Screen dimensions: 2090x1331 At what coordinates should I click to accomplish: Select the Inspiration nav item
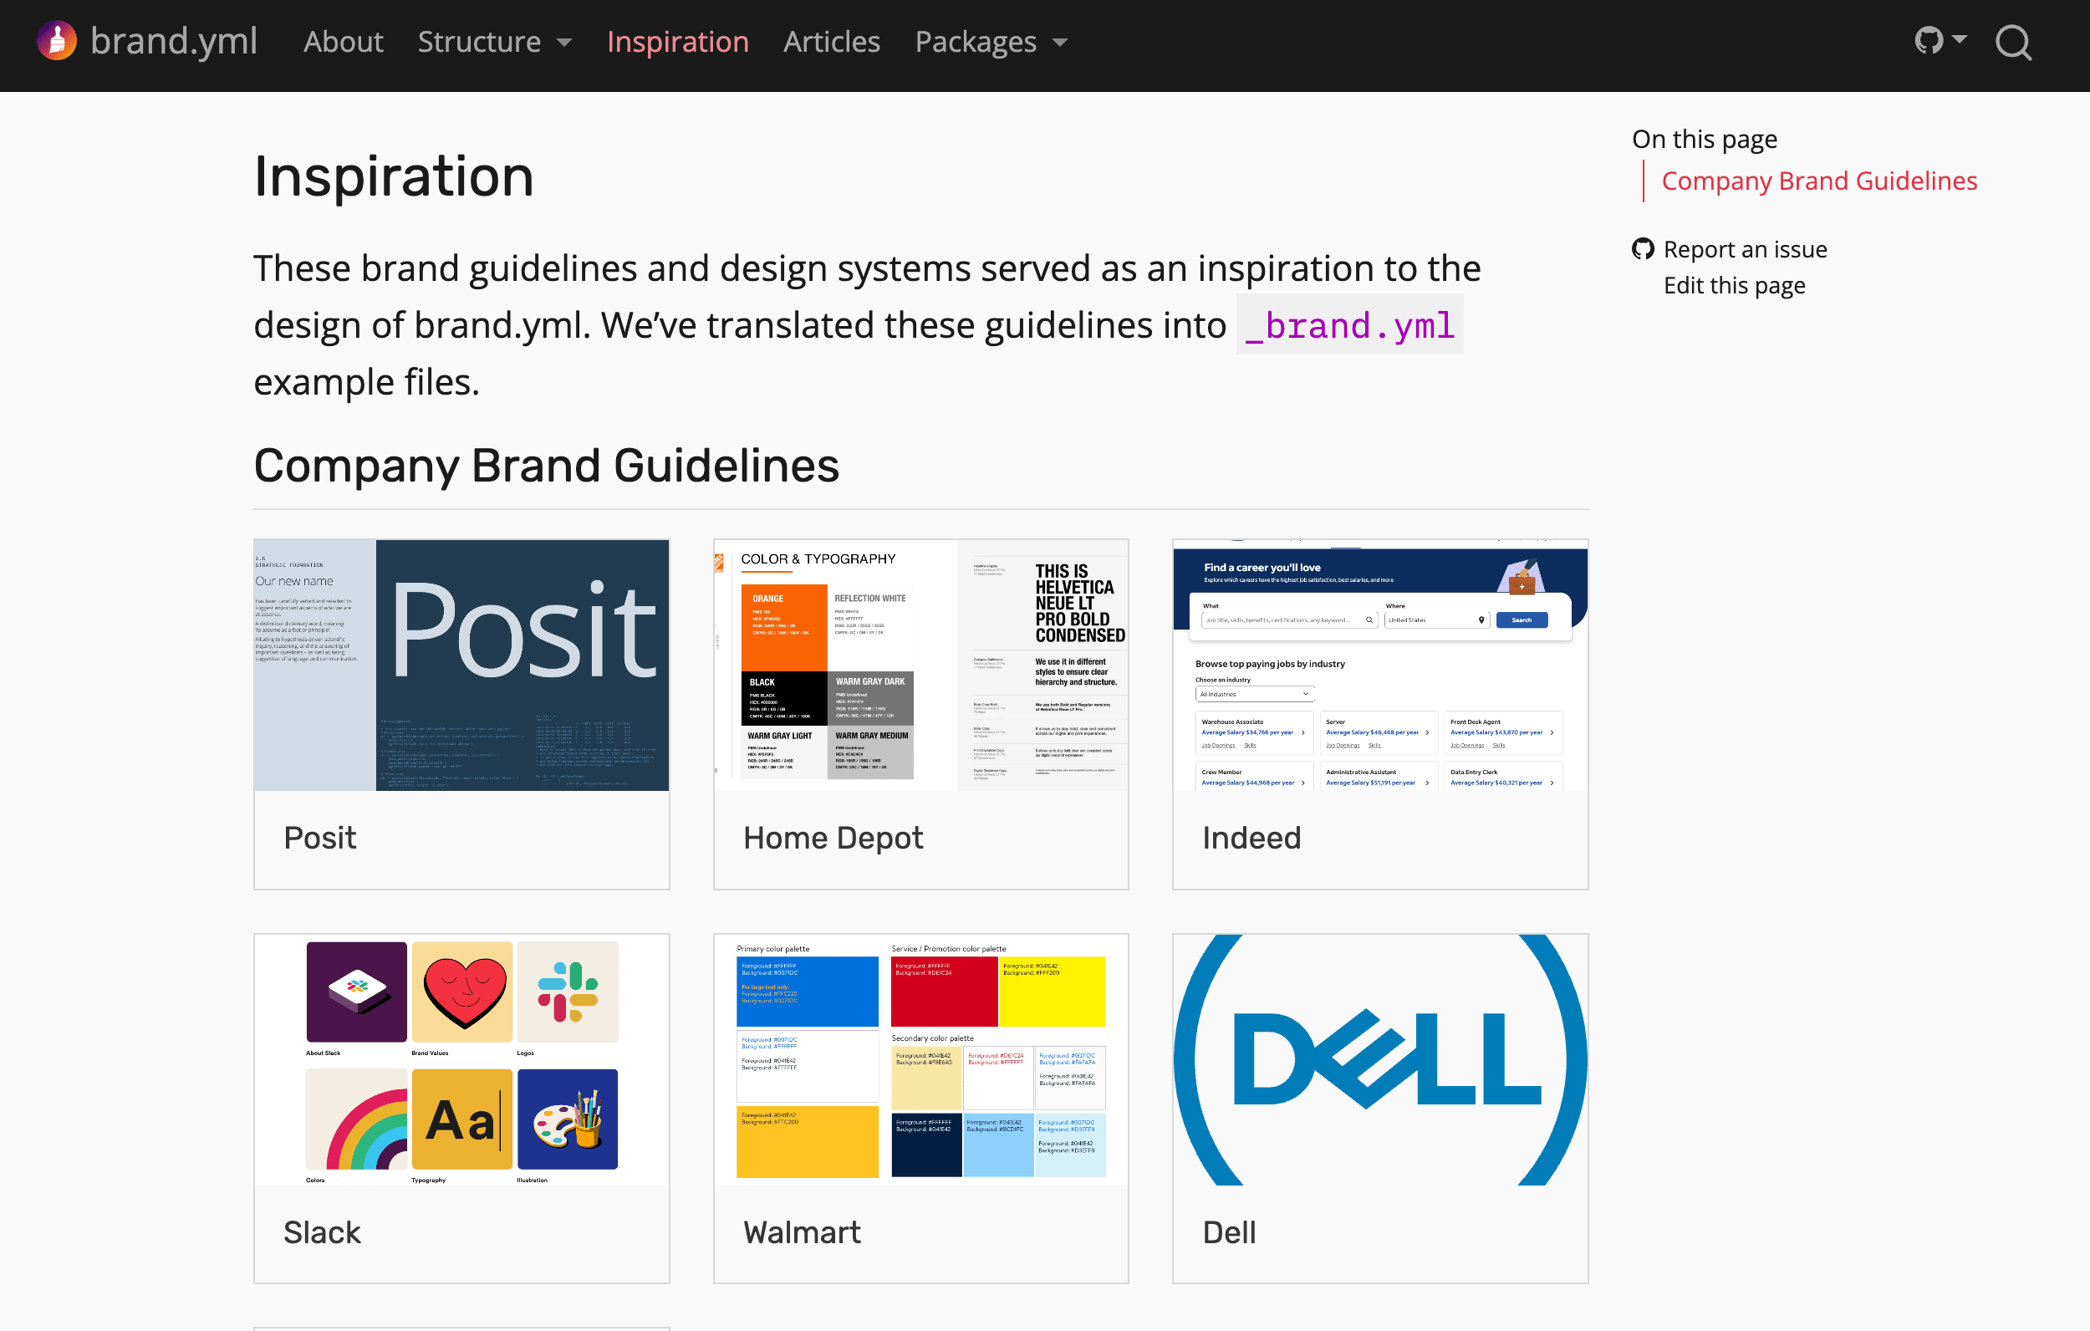coord(678,42)
